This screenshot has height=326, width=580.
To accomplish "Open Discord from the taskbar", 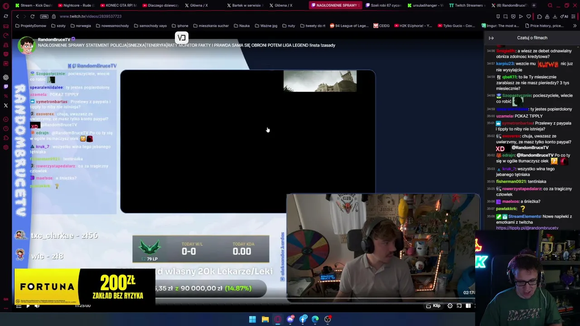I will (x=290, y=319).
